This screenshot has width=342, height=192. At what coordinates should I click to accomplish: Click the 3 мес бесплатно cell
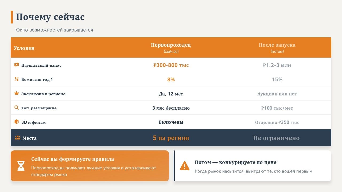[x=171, y=108]
